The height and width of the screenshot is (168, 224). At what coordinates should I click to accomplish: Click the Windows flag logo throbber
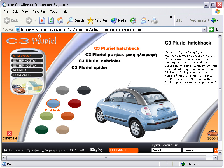point(218,11)
